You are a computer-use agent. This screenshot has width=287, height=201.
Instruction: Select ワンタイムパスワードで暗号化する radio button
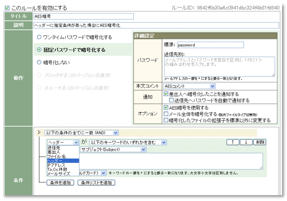(39, 37)
